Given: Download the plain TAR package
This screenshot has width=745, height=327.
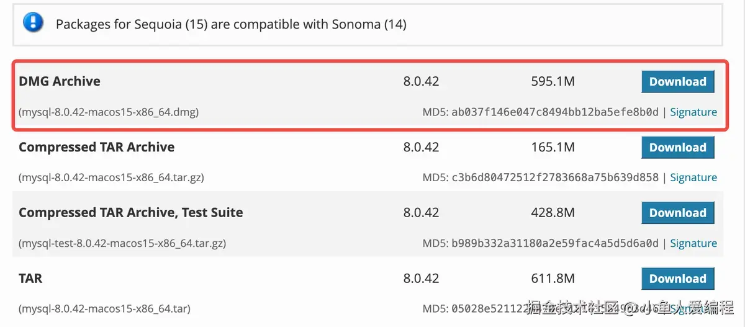Looking at the screenshot, I should pyautogui.click(x=677, y=279).
